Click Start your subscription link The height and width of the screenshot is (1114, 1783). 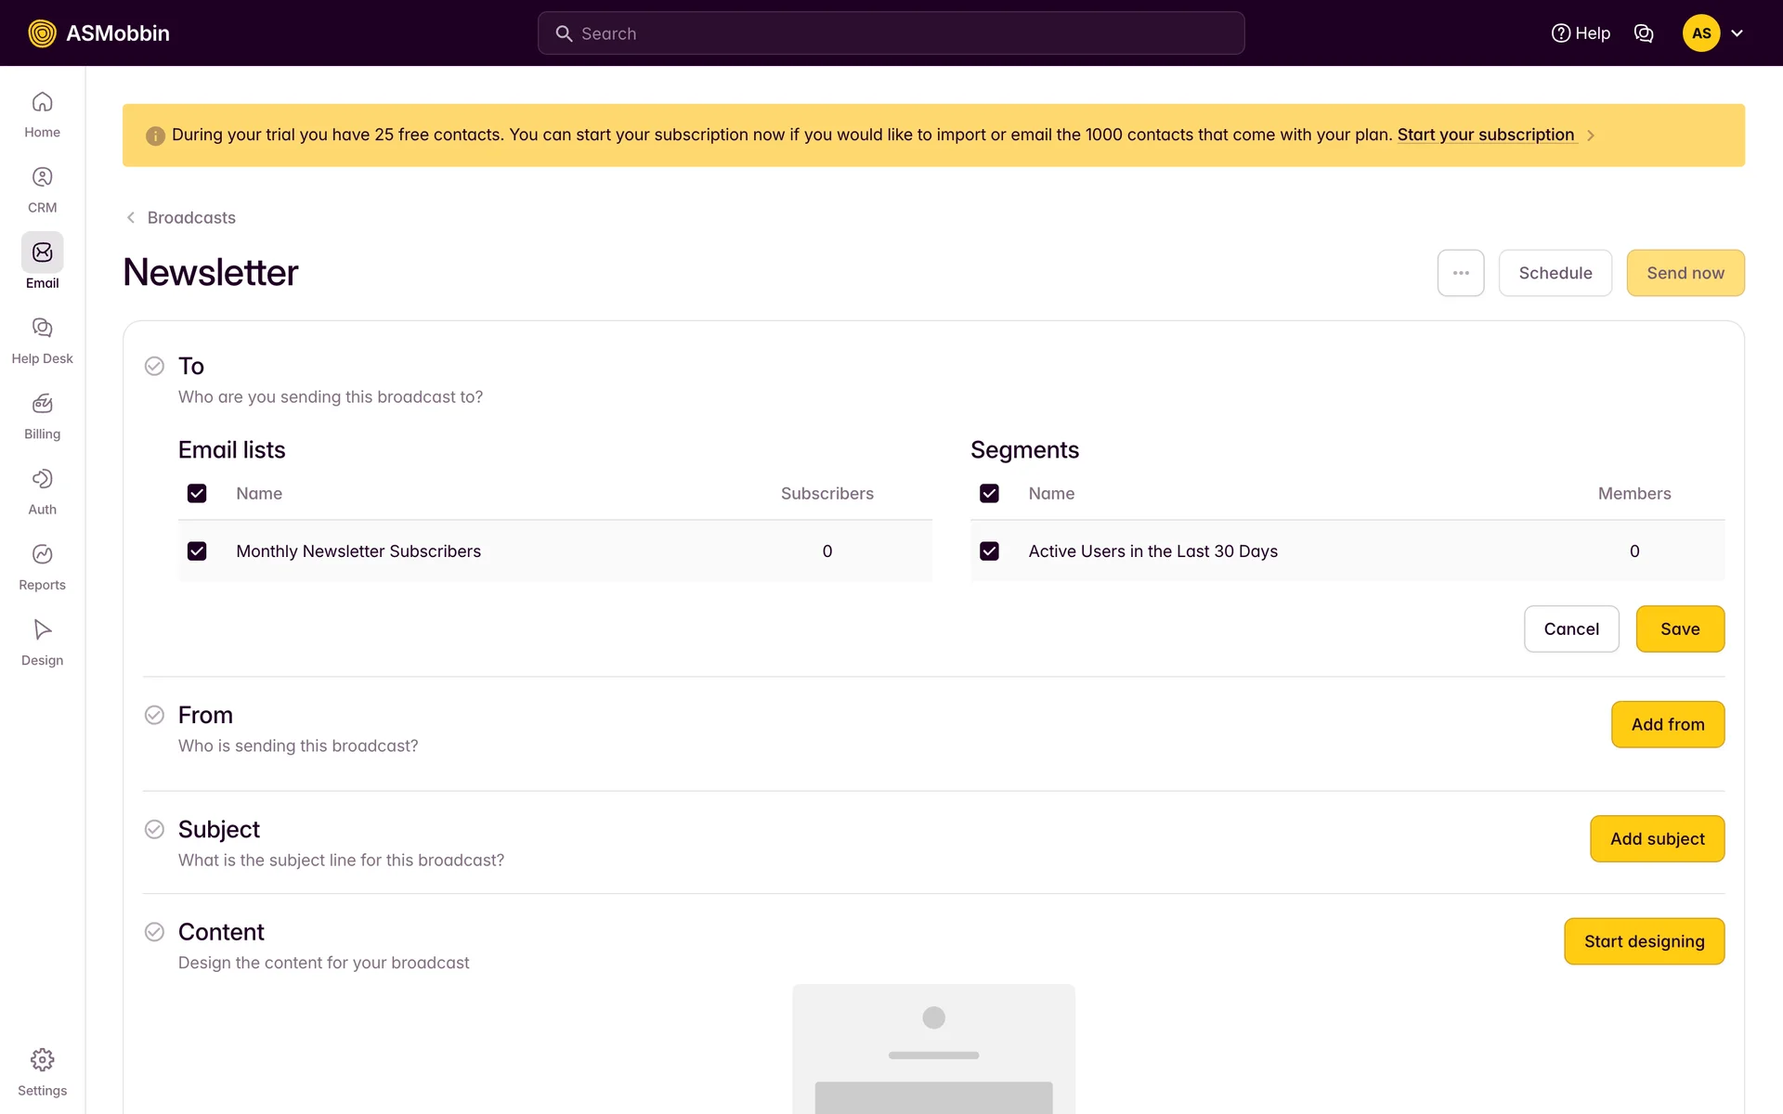[1485, 135]
